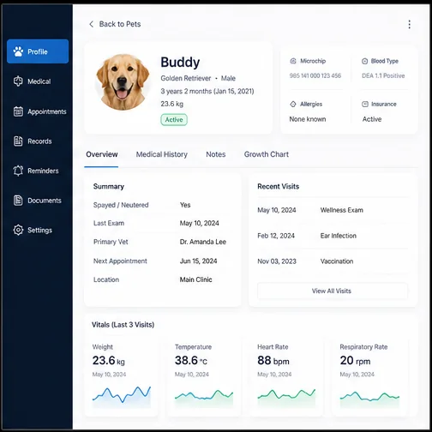Switch to the Notes tab
This screenshot has width=432, height=432.
click(216, 154)
